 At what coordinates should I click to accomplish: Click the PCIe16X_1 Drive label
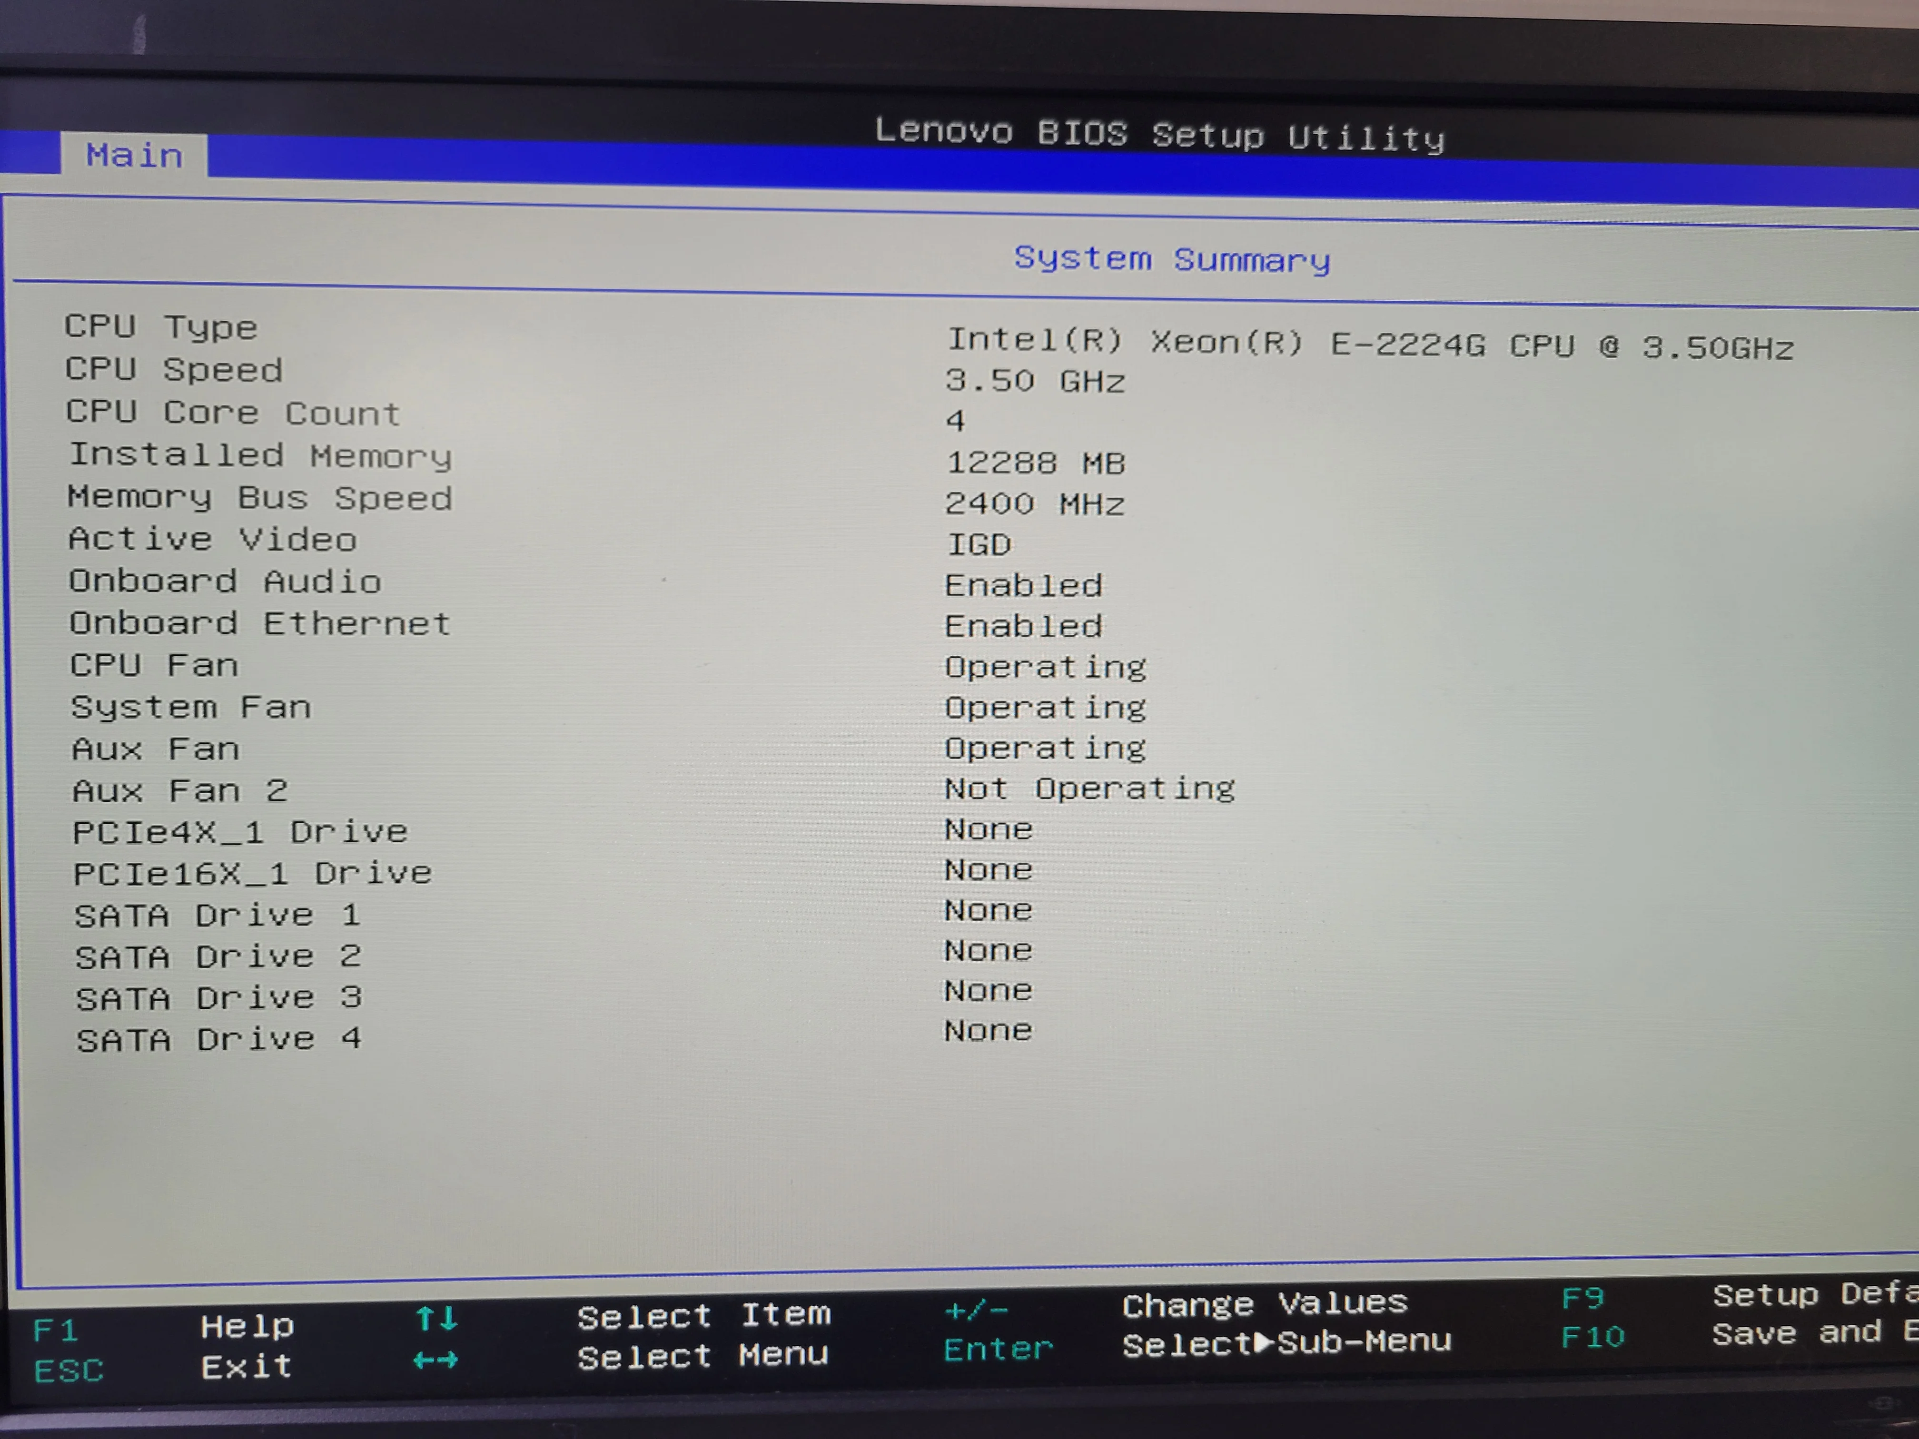click(x=252, y=874)
